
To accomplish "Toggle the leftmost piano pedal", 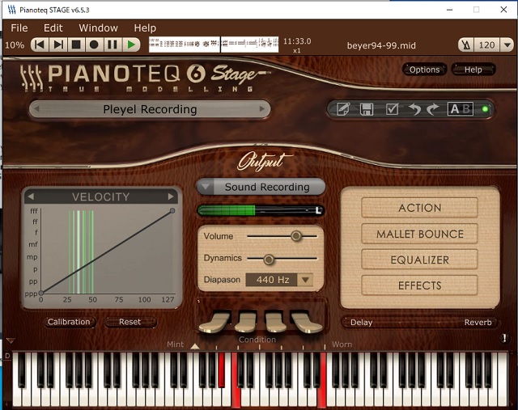I will point(215,322).
